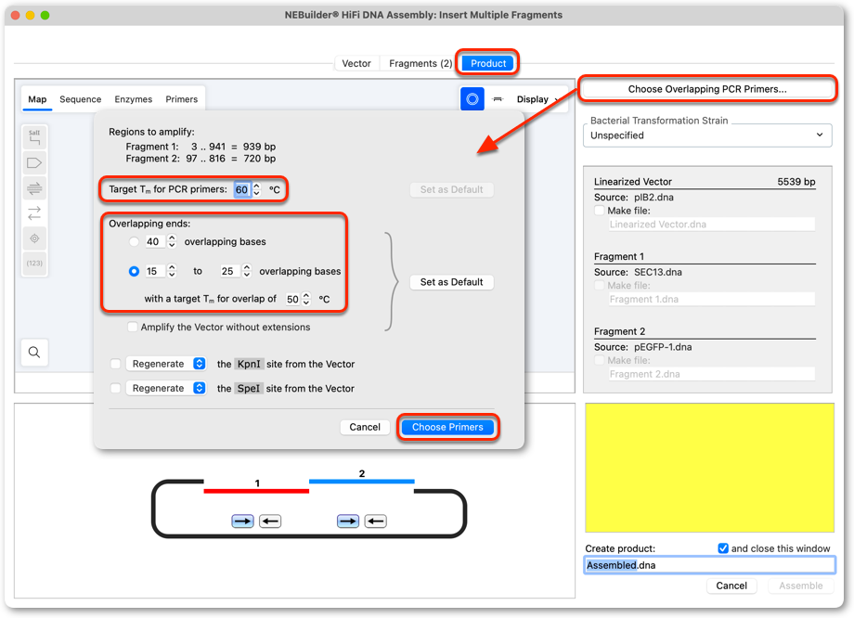The width and height of the screenshot is (854, 618).
Task: Enable Make file for Linearized Vector
Action: tap(600, 211)
